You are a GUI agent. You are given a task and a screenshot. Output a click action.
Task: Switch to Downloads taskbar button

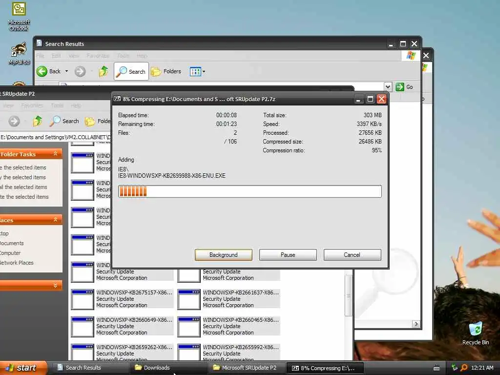click(x=167, y=368)
